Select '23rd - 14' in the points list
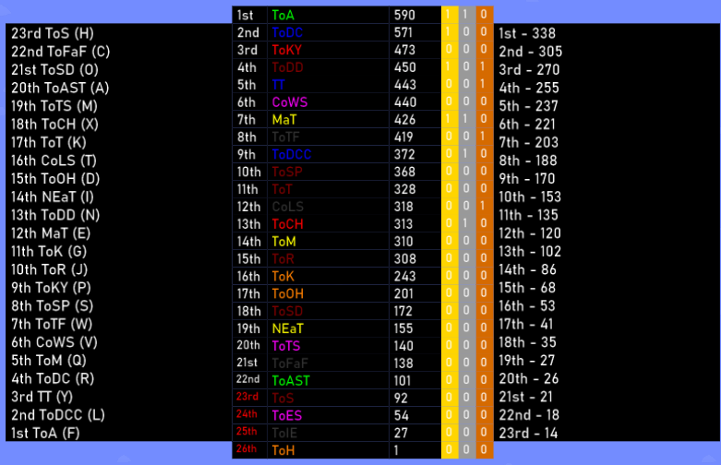The image size is (721, 465). click(x=528, y=434)
